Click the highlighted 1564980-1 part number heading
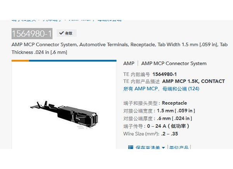This screenshot has width=233, height=169. click(32, 34)
